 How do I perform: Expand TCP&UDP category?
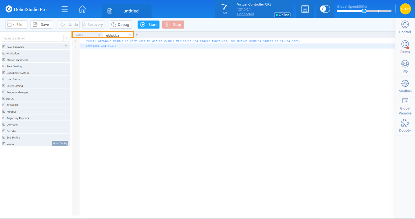click(4, 105)
